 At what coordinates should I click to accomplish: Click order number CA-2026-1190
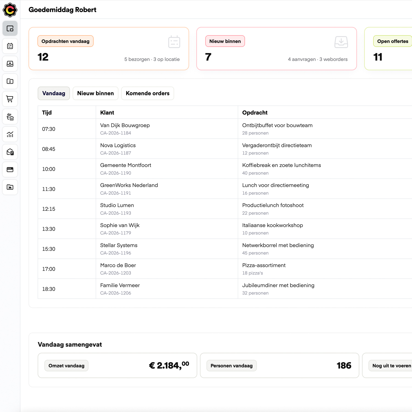coord(116,173)
